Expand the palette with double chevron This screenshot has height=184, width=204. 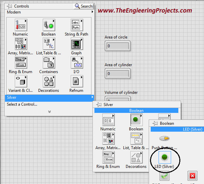[49, 112]
